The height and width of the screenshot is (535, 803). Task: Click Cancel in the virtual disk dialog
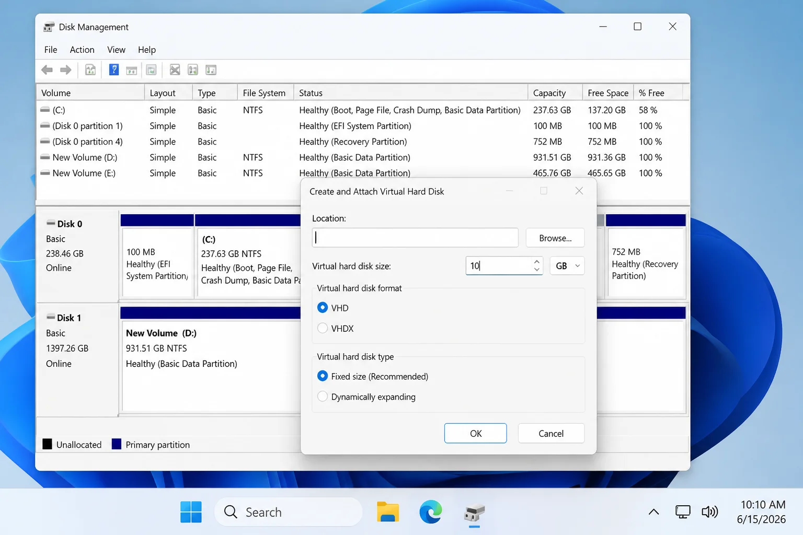(551, 433)
